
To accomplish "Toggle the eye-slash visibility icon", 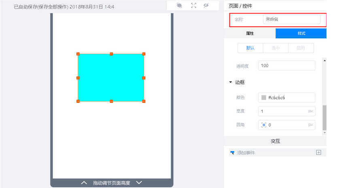I will [206, 5].
